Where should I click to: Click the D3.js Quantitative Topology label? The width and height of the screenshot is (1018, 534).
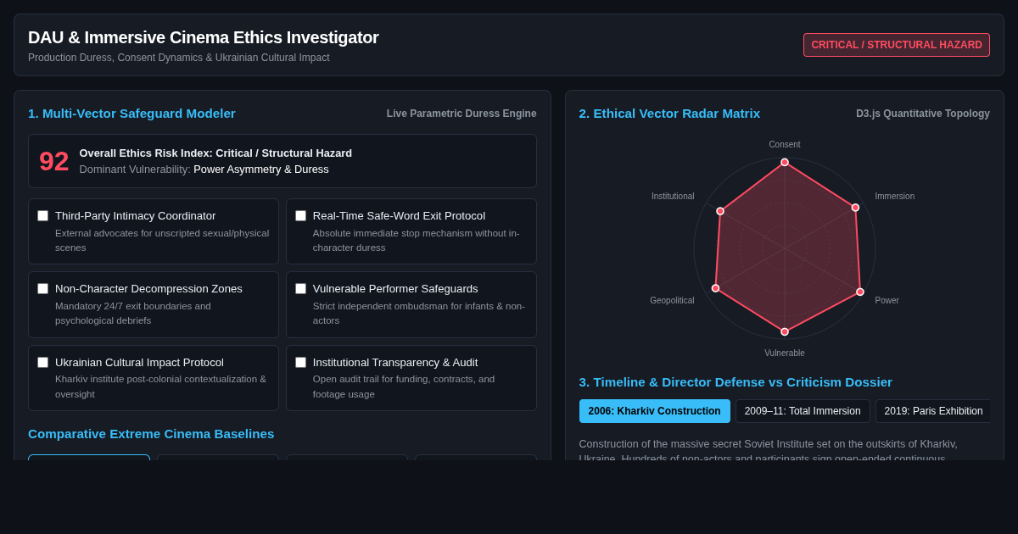[x=923, y=114]
